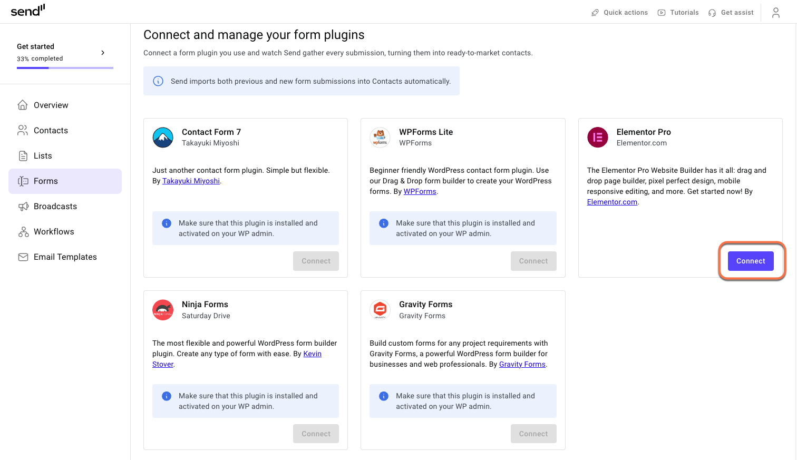Viewport: 797px width, 460px height.
Task: Open Quick actions rocket icon
Action: [595, 13]
